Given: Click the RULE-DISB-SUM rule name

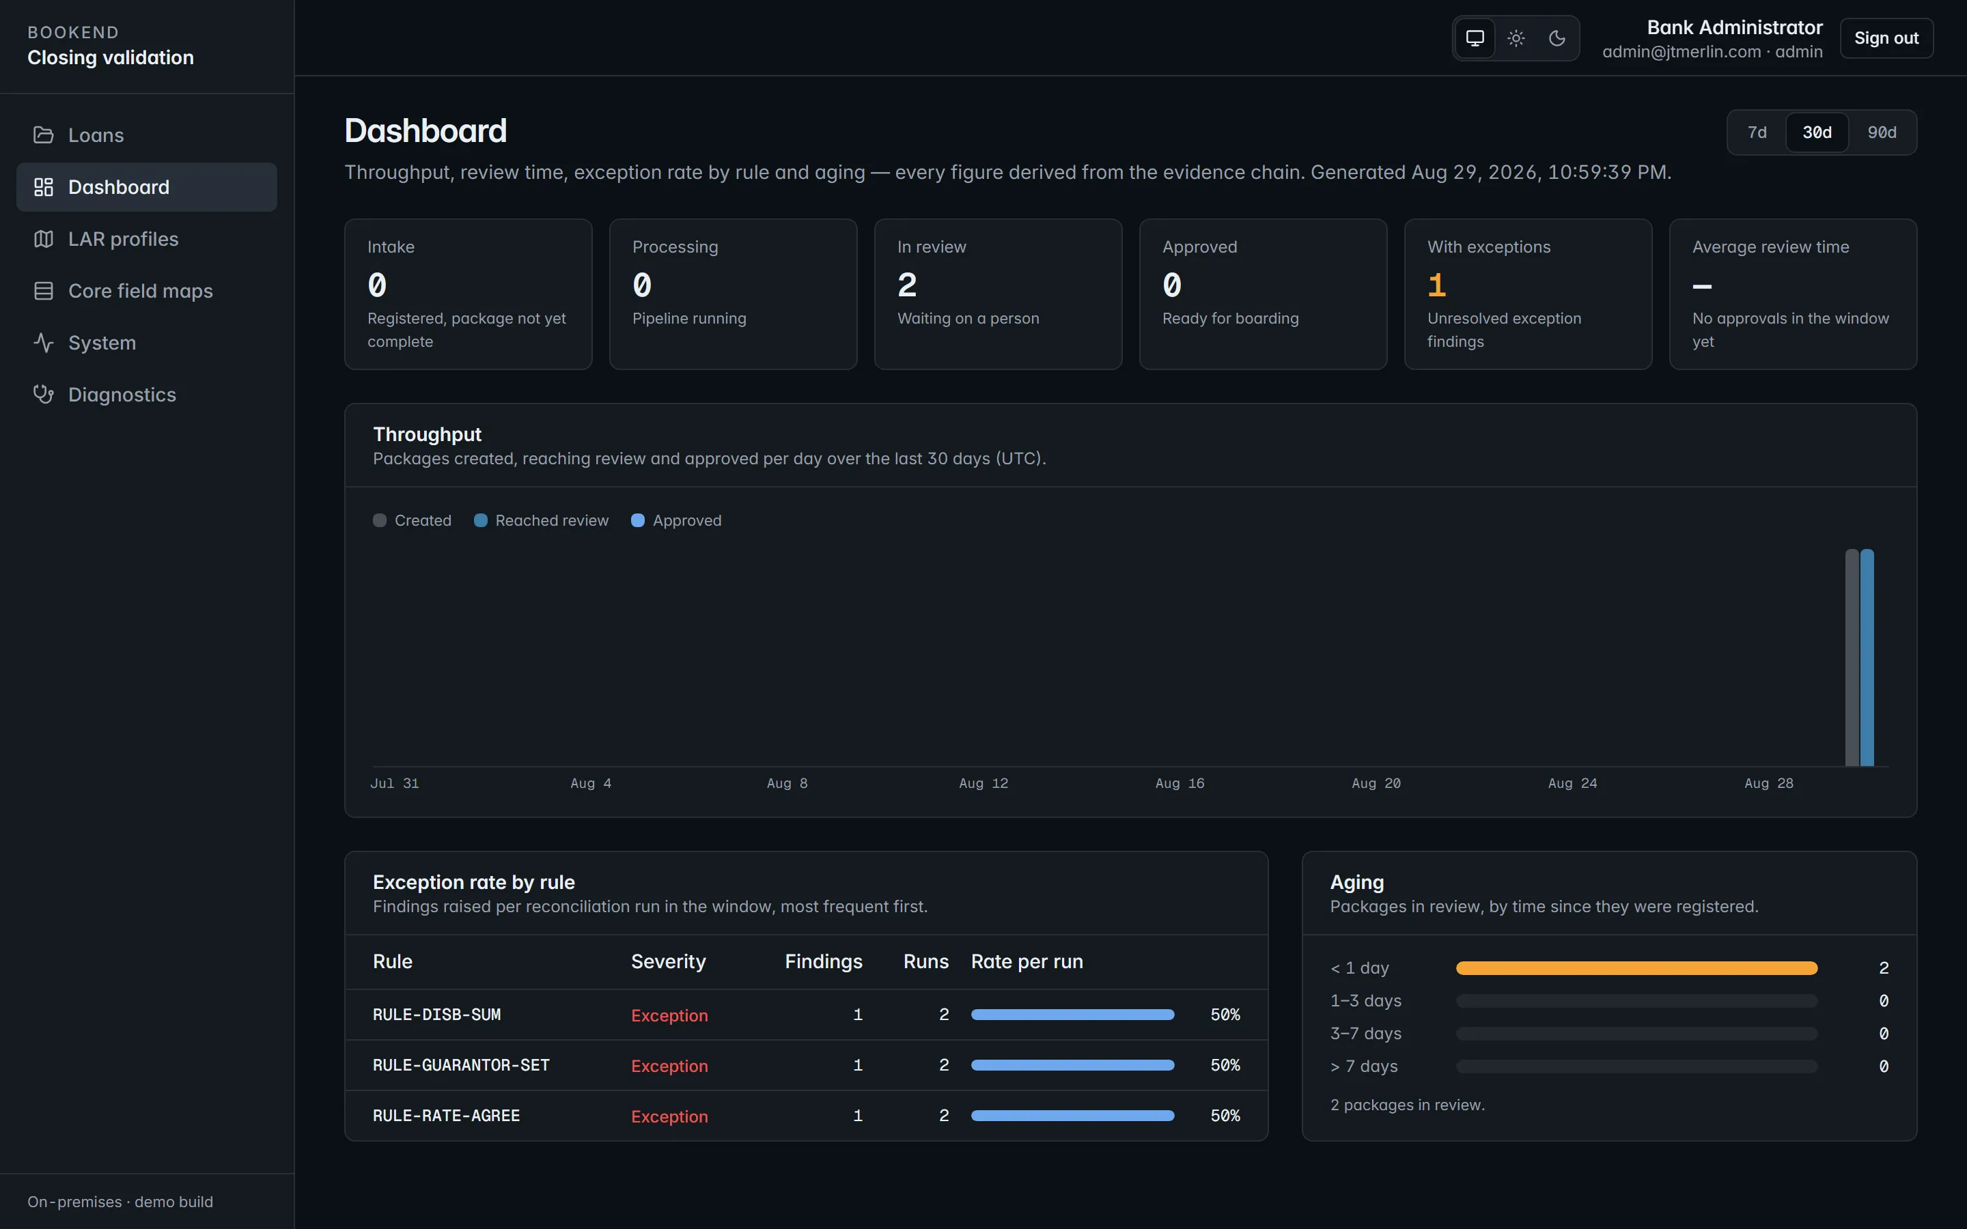Looking at the screenshot, I should point(436,1015).
